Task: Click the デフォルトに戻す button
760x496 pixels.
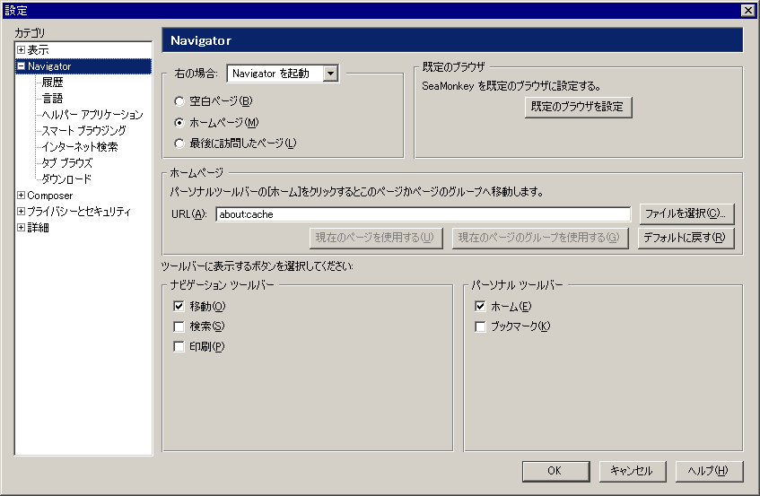Action: [x=686, y=238]
